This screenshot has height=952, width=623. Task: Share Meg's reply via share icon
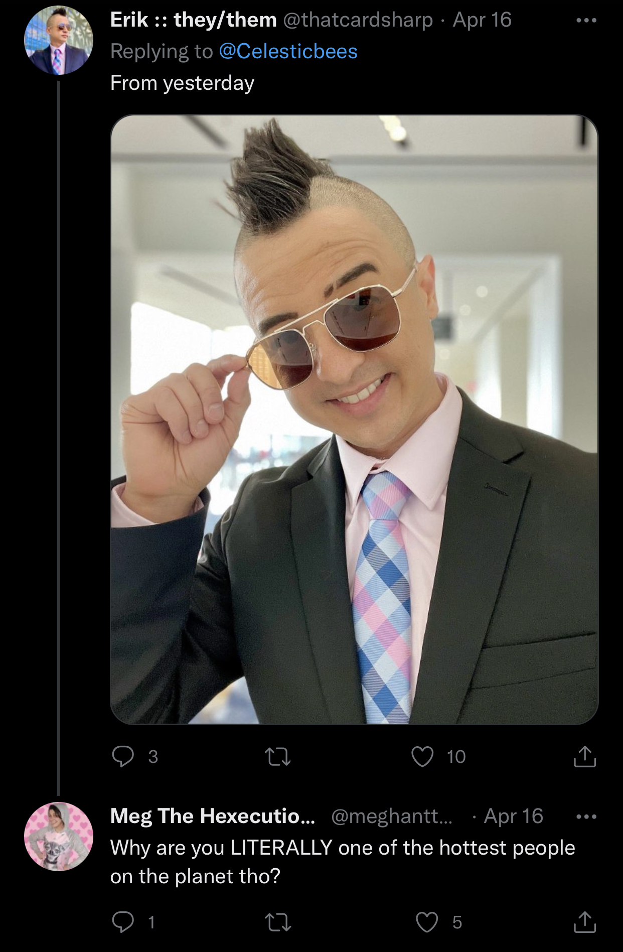(x=585, y=922)
